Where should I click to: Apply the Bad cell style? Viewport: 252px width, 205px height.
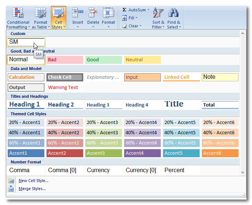click(x=65, y=60)
